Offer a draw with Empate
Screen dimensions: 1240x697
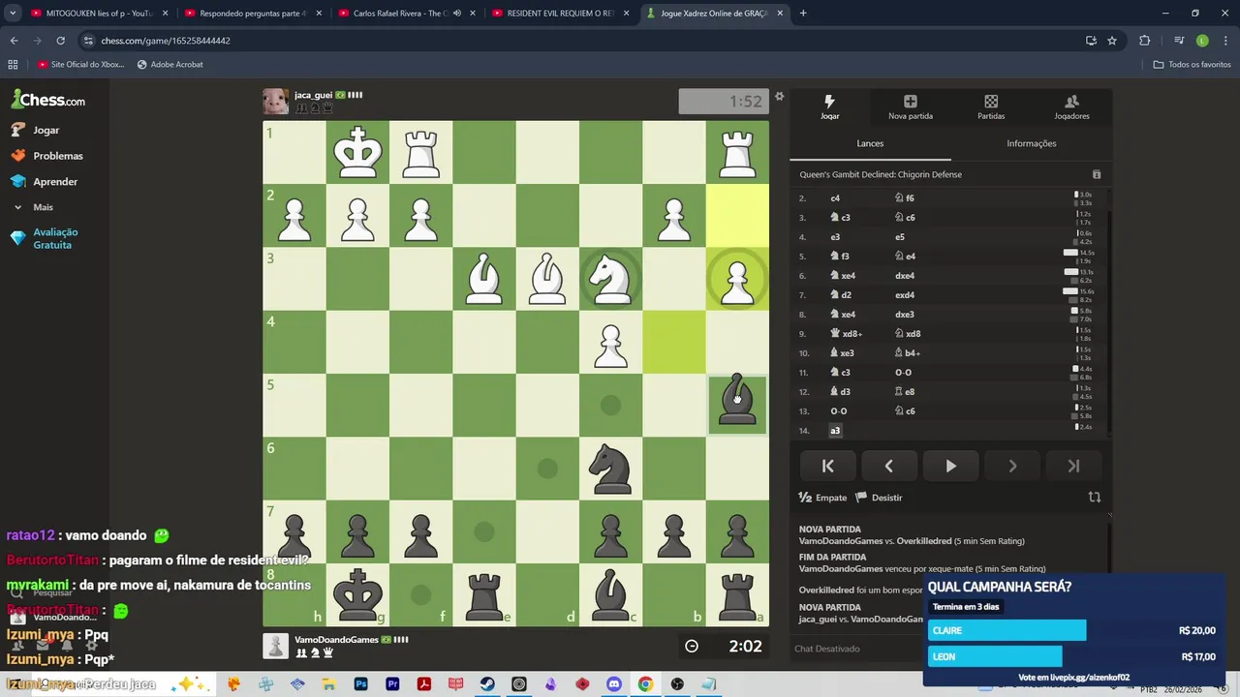[822, 498]
